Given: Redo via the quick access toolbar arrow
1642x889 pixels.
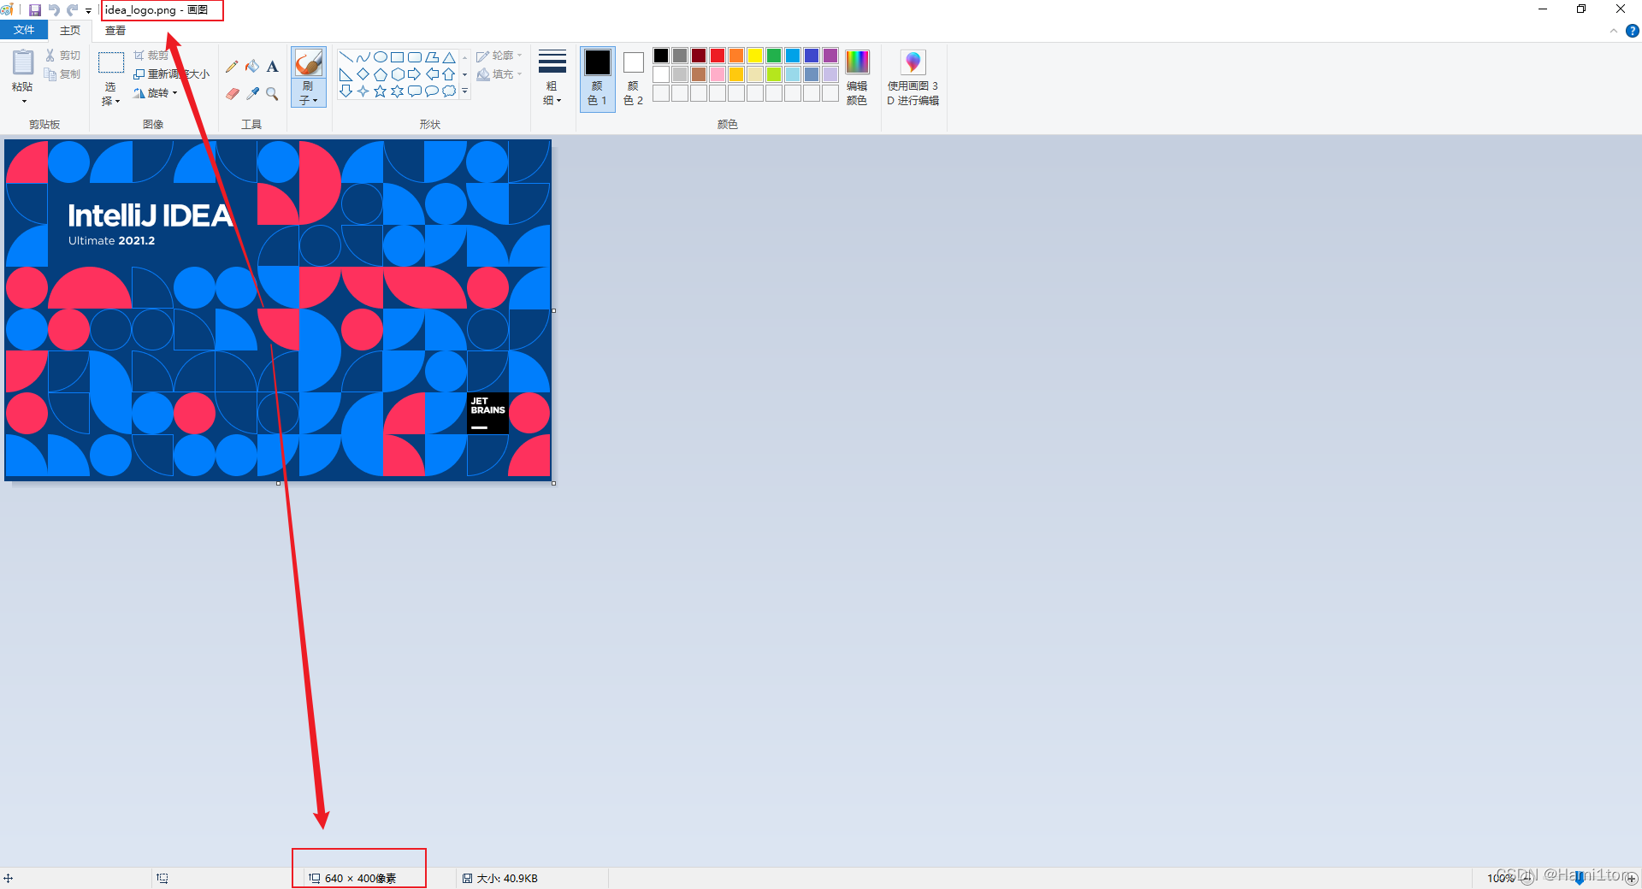Looking at the screenshot, I should tap(73, 10).
